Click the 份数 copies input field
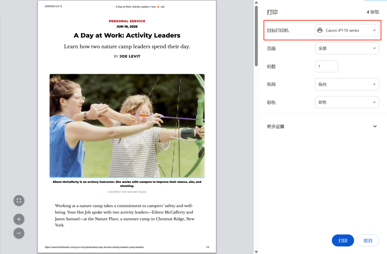Image resolution: width=387 pixels, height=254 pixels. pyautogui.click(x=326, y=66)
